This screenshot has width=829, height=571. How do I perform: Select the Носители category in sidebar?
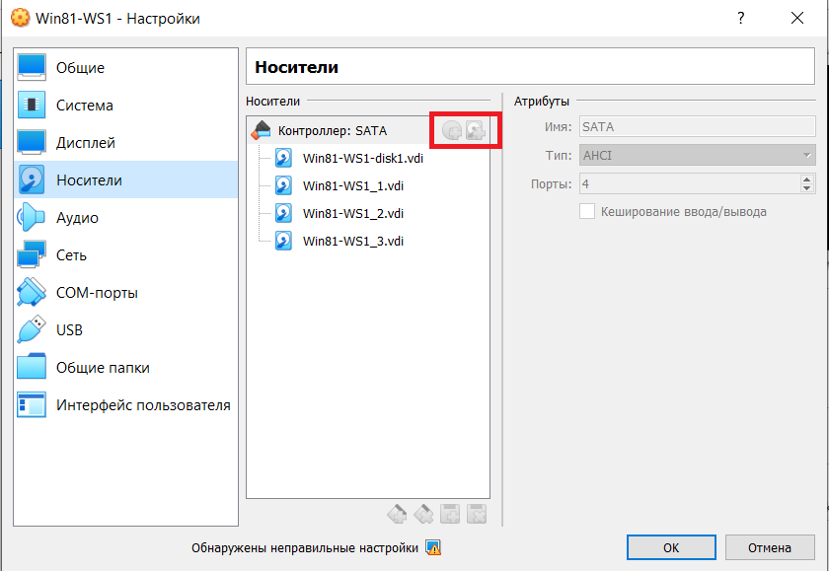pos(126,180)
